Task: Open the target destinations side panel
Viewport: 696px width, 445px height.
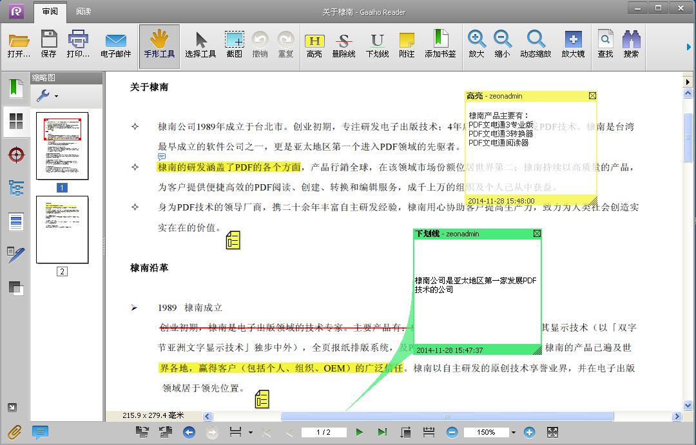Action: click(16, 155)
